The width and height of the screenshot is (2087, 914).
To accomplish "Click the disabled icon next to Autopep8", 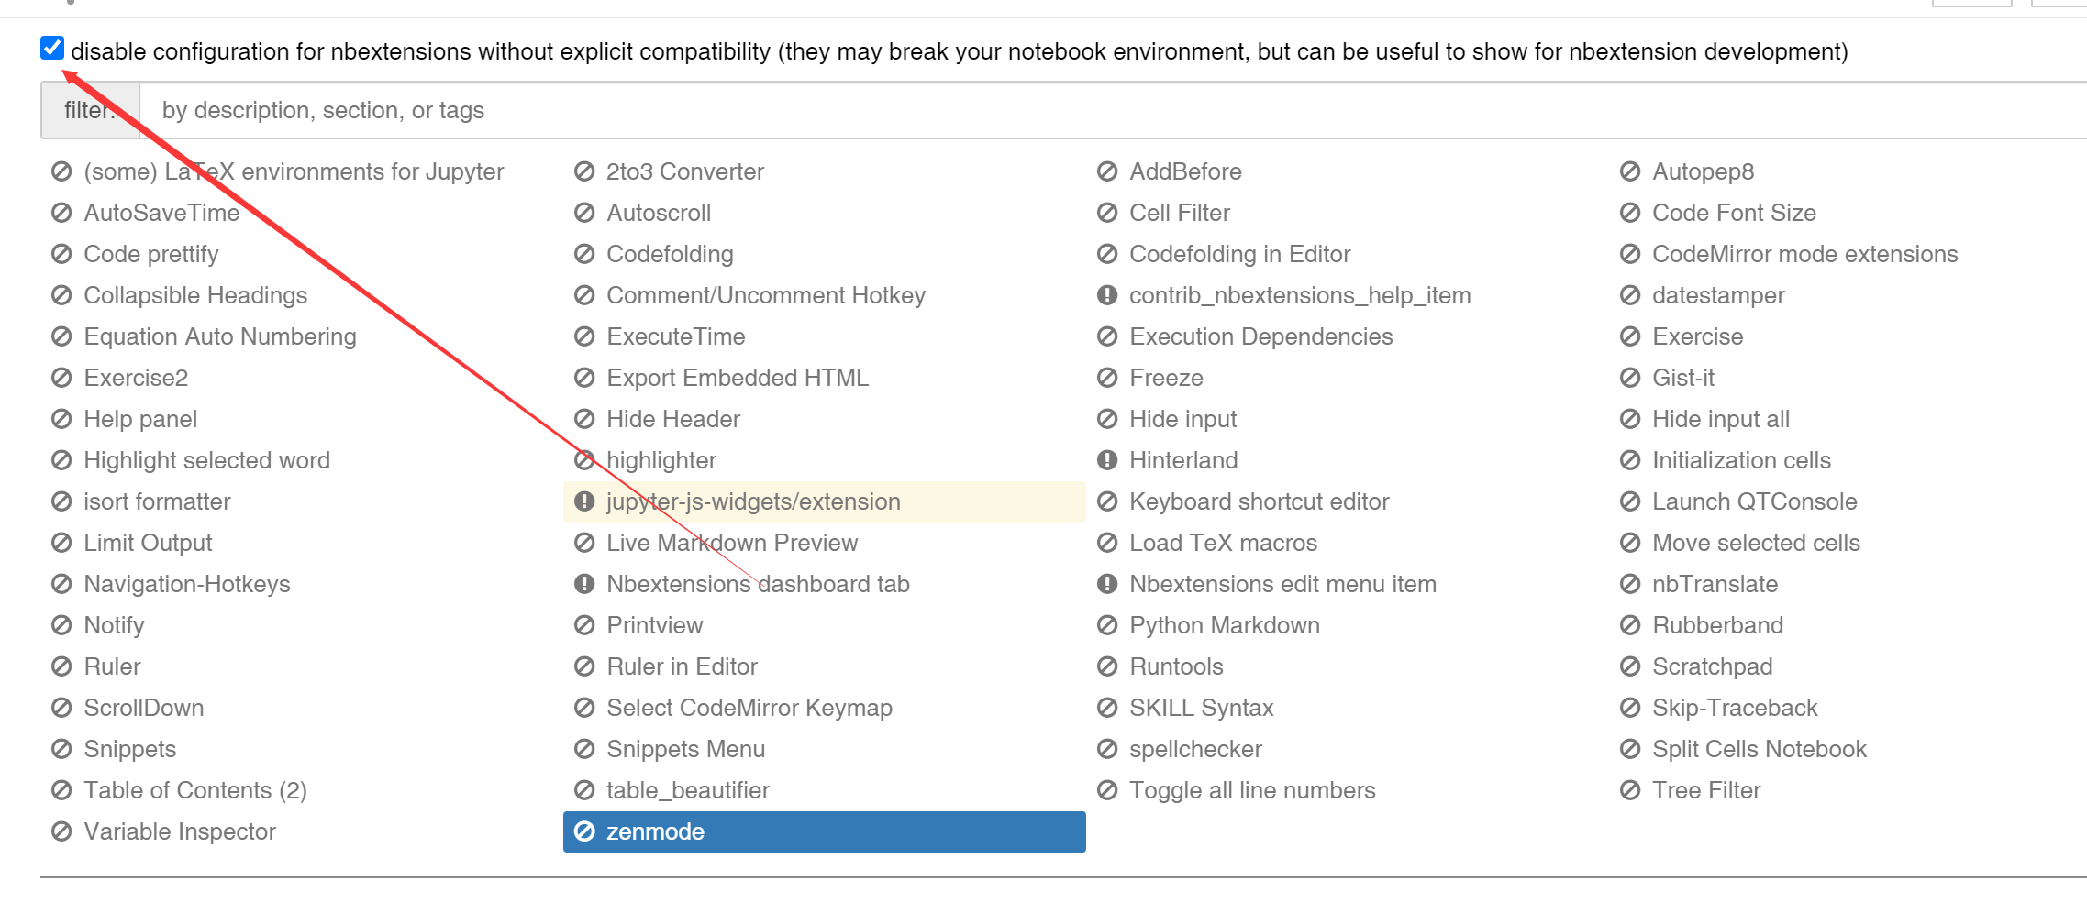I will (x=1630, y=171).
